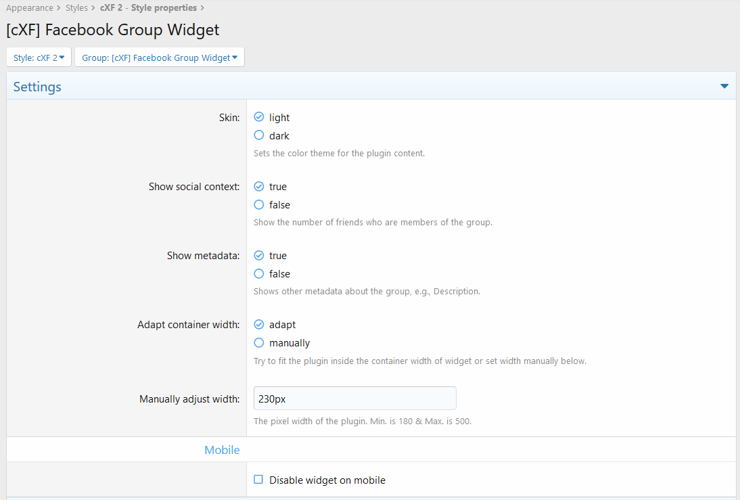Click the Manually adjust width input field
740x500 pixels.
(x=354, y=399)
